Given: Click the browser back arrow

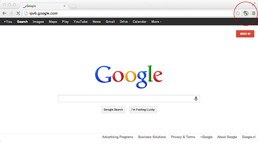Looking at the screenshot, I should click(x=4, y=13).
